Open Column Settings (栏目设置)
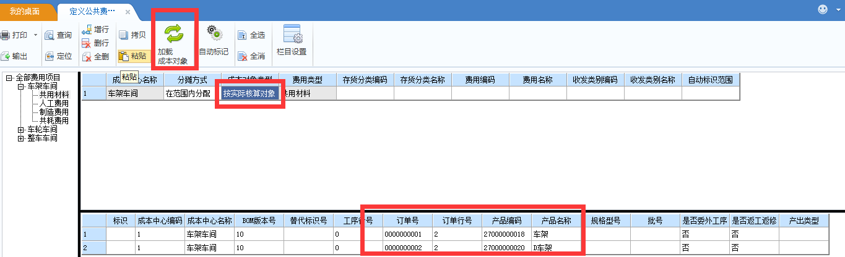This screenshot has width=845, height=257. click(292, 35)
